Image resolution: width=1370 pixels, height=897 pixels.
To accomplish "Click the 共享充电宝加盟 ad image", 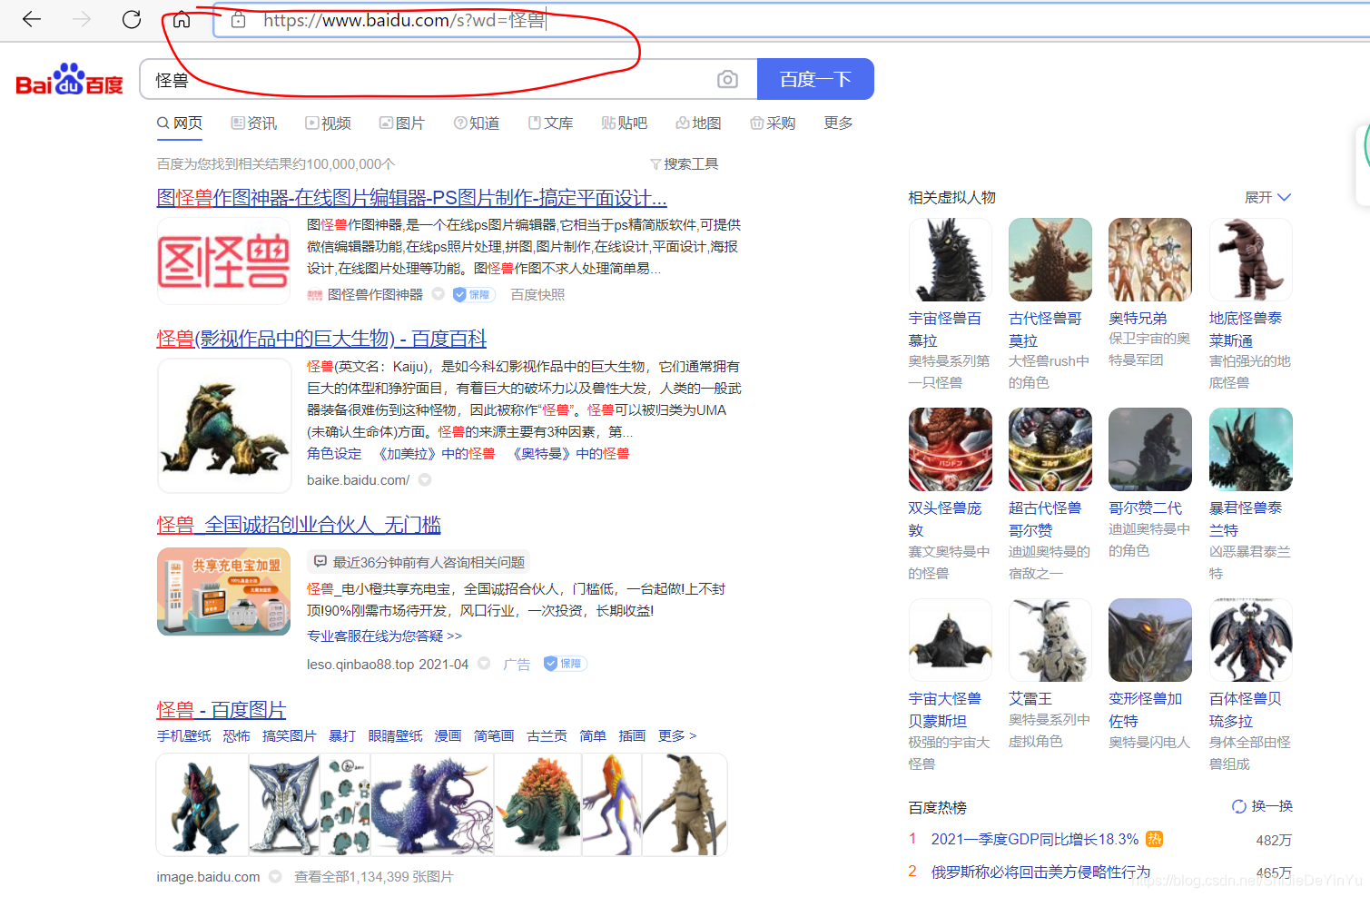I will point(223,591).
